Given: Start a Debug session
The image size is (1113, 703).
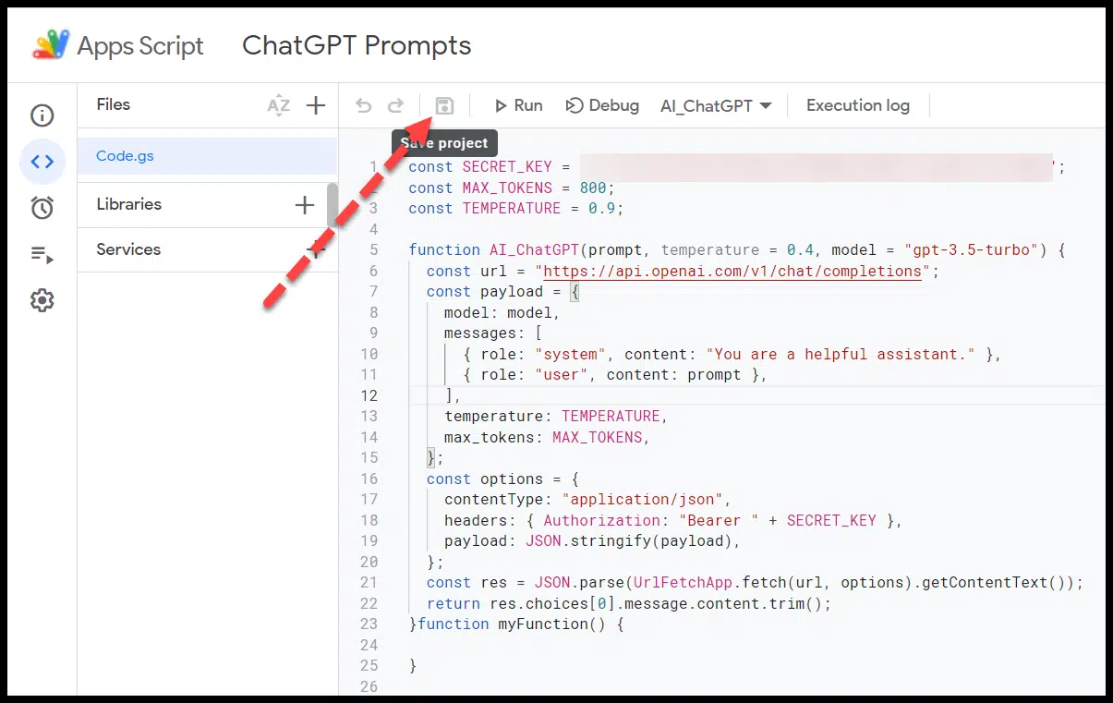Looking at the screenshot, I should click(602, 104).
